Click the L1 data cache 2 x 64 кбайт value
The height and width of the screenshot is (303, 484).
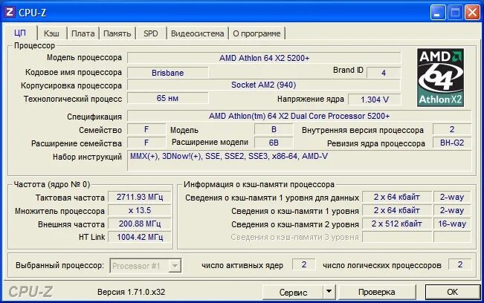point(397,197)
